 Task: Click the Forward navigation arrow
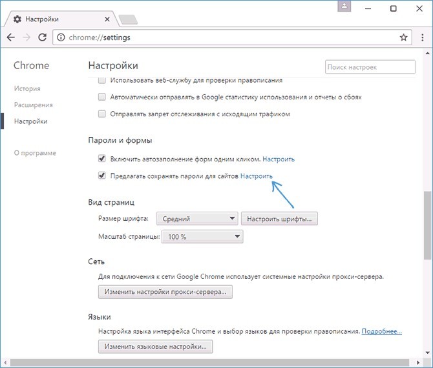(26, 37)
